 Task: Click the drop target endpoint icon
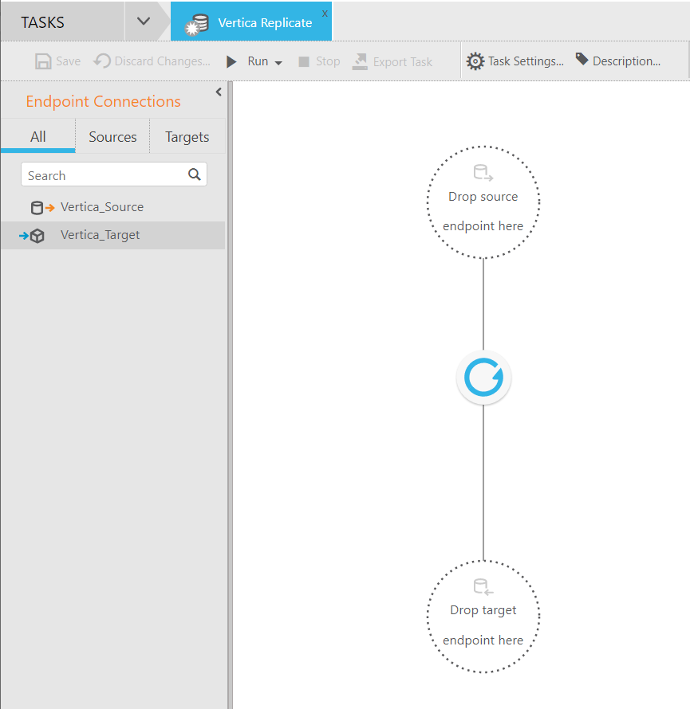(x=483, y=586)
